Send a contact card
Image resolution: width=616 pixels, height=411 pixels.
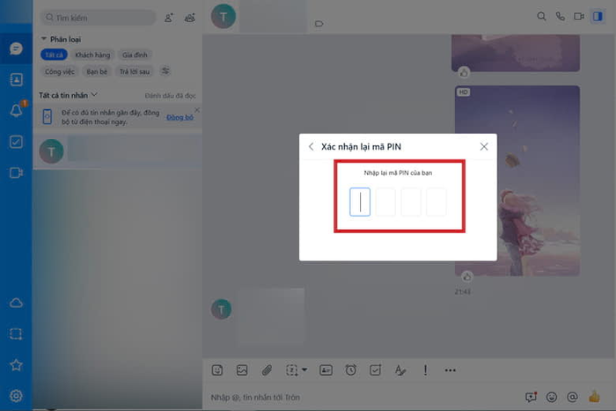coord(326,371)
